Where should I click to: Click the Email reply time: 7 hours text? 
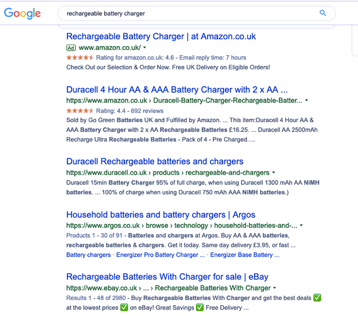click(x=213, y=57)
